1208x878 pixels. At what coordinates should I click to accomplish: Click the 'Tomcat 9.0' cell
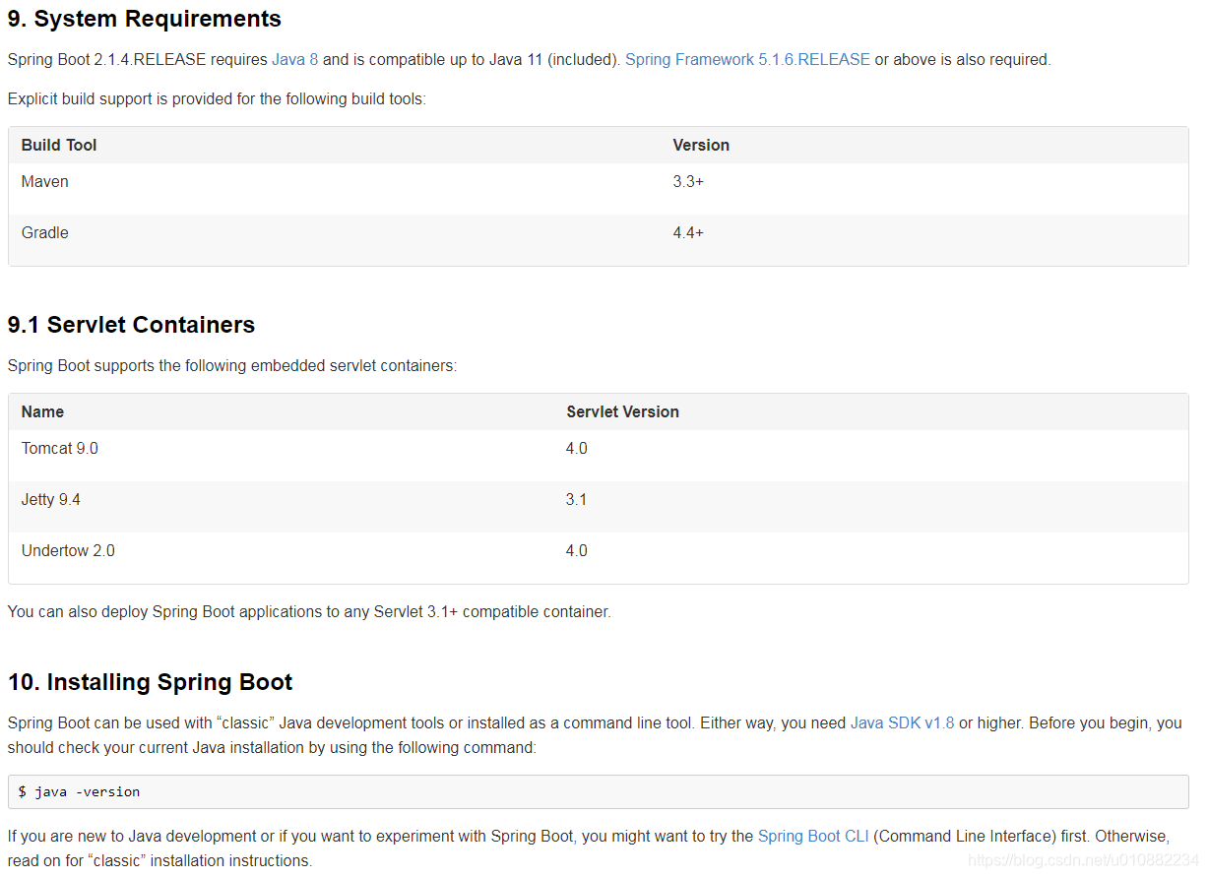coord(60,448)
